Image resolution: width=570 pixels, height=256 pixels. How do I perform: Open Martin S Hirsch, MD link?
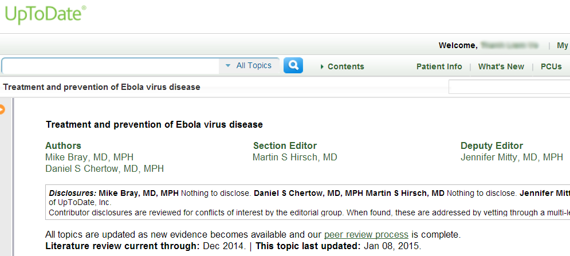[295, 157]
